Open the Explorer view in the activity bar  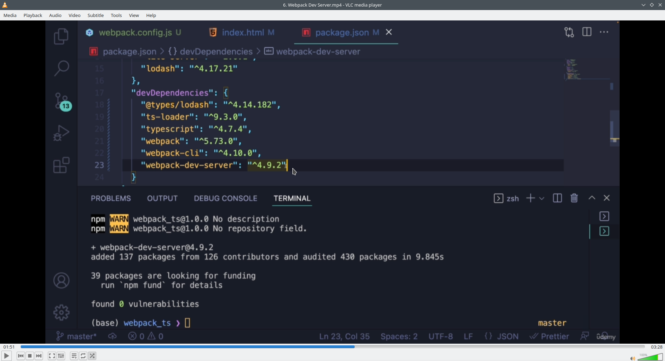[x=61, y=36]
